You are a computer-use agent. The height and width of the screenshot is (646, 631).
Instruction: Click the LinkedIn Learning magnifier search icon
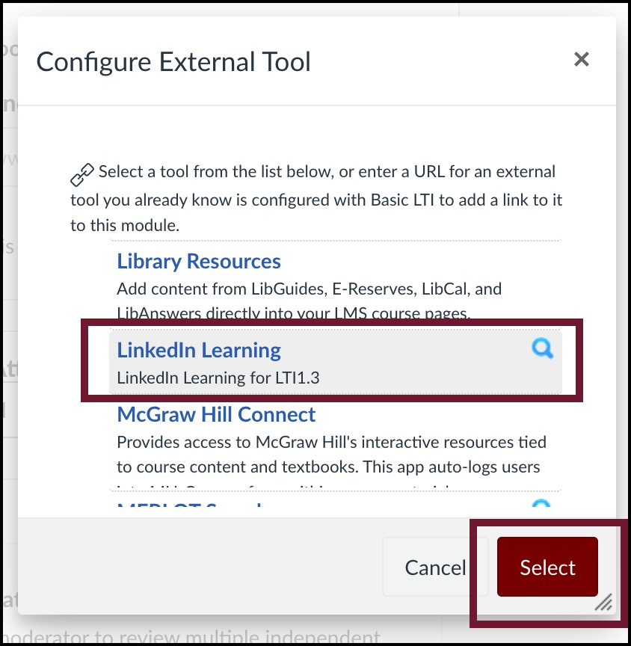[542, 348]
